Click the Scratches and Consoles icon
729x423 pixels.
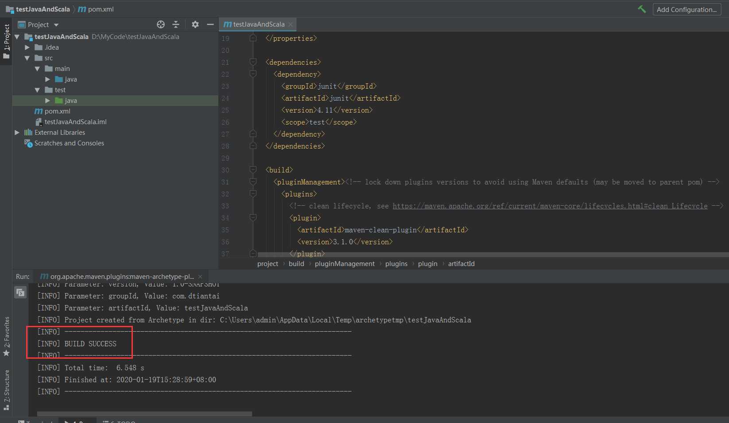[28, 143]
